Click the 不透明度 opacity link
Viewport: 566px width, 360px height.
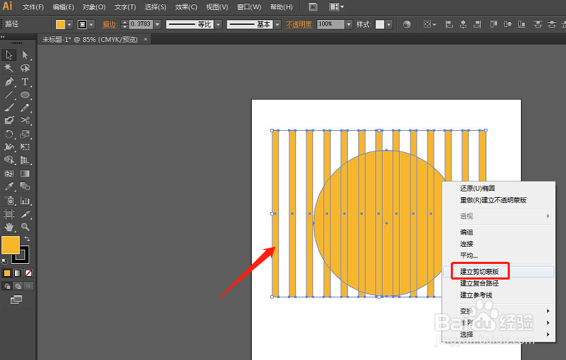(x=299, y=25)
